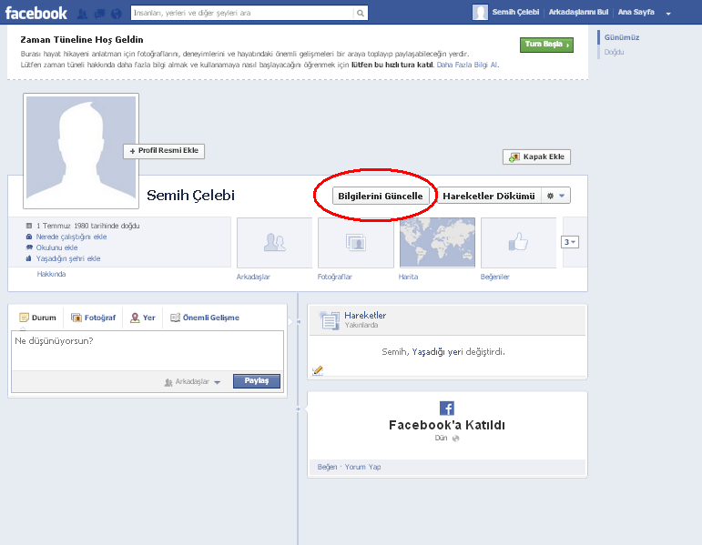Click the Fotoğraflar label under photos tile

[x=335, y=277]
